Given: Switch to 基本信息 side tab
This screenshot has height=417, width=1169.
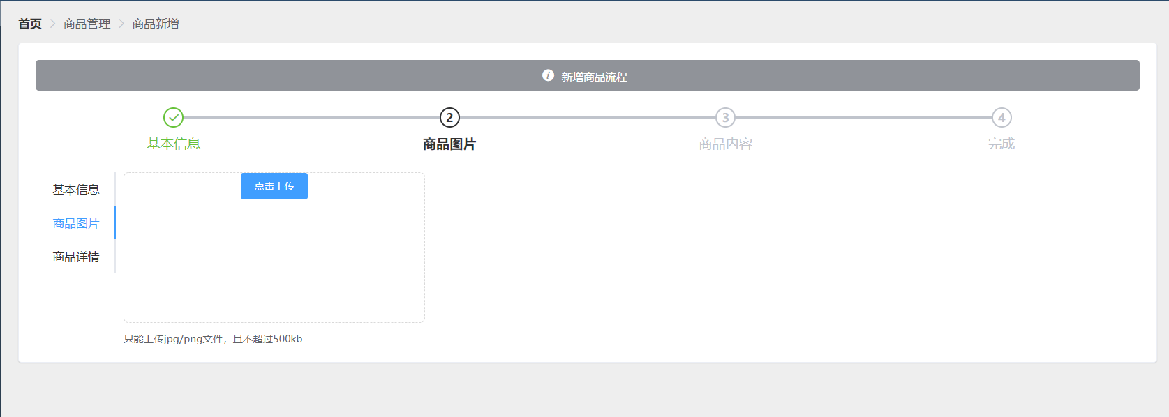Looking at the screenshot, I should [x=76, y=190].
